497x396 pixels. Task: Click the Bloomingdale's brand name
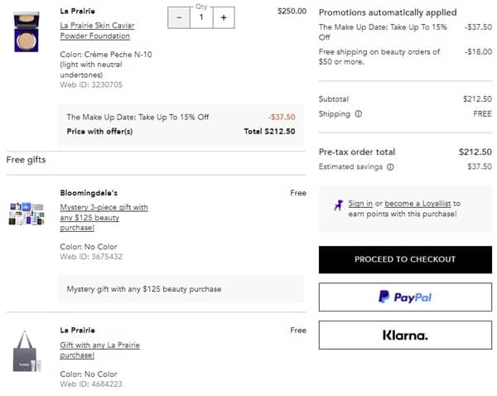coord(89,193)
